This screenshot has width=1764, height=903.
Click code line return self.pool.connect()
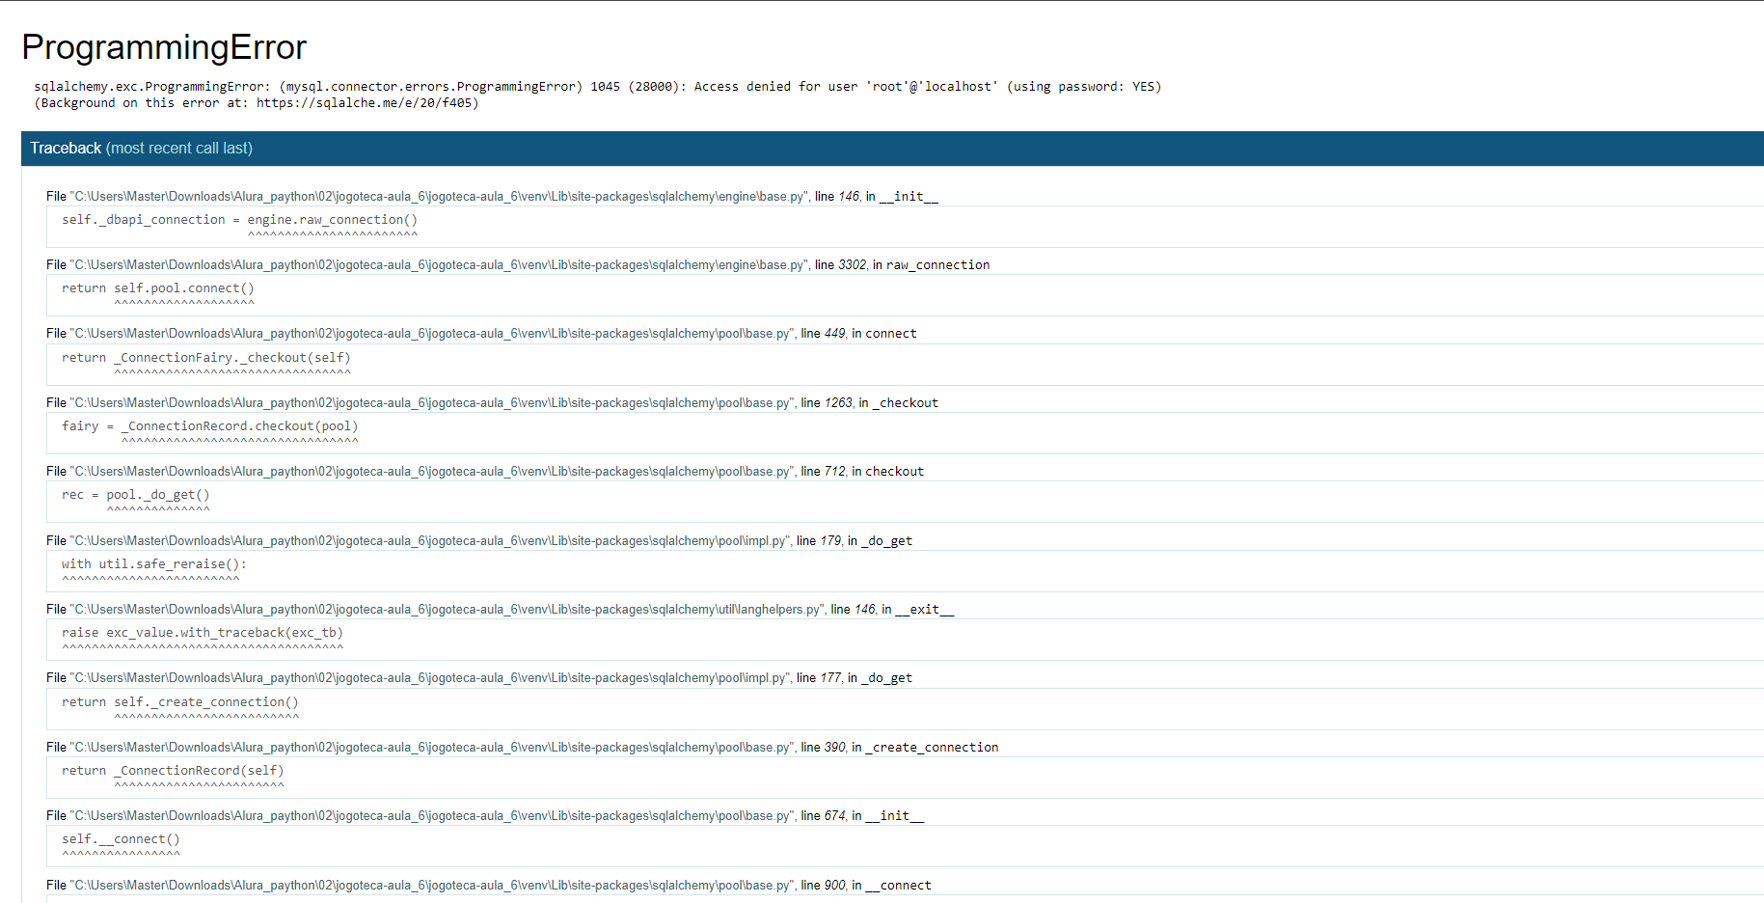pyautogui.click(x=158, y=288)
